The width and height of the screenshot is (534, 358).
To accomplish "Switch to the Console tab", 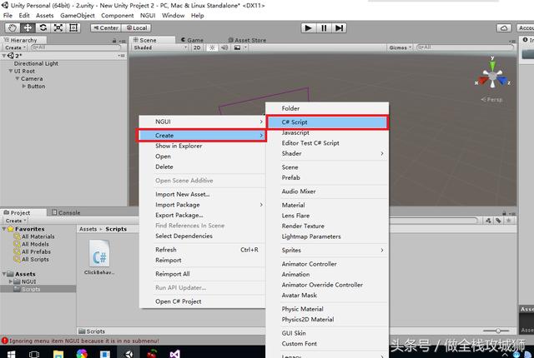I will pos(66,212).
